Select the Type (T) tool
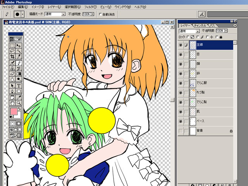This screenshot has width=248, height=186. point(19,86)
